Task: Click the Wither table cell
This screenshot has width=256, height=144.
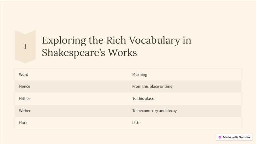Action: pyautogui.click(x=71, y=110)
